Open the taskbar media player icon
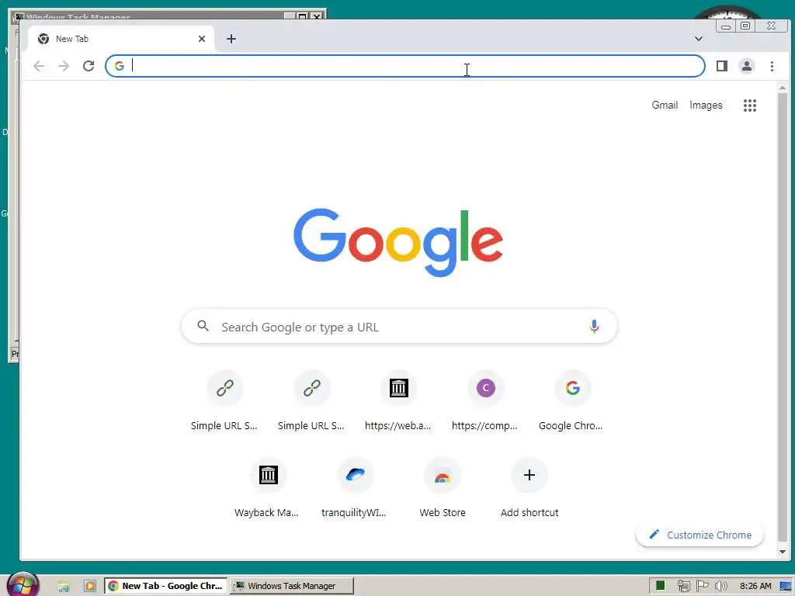The width and height of the screenshot is (795, 596). click(x=90, y=586)
